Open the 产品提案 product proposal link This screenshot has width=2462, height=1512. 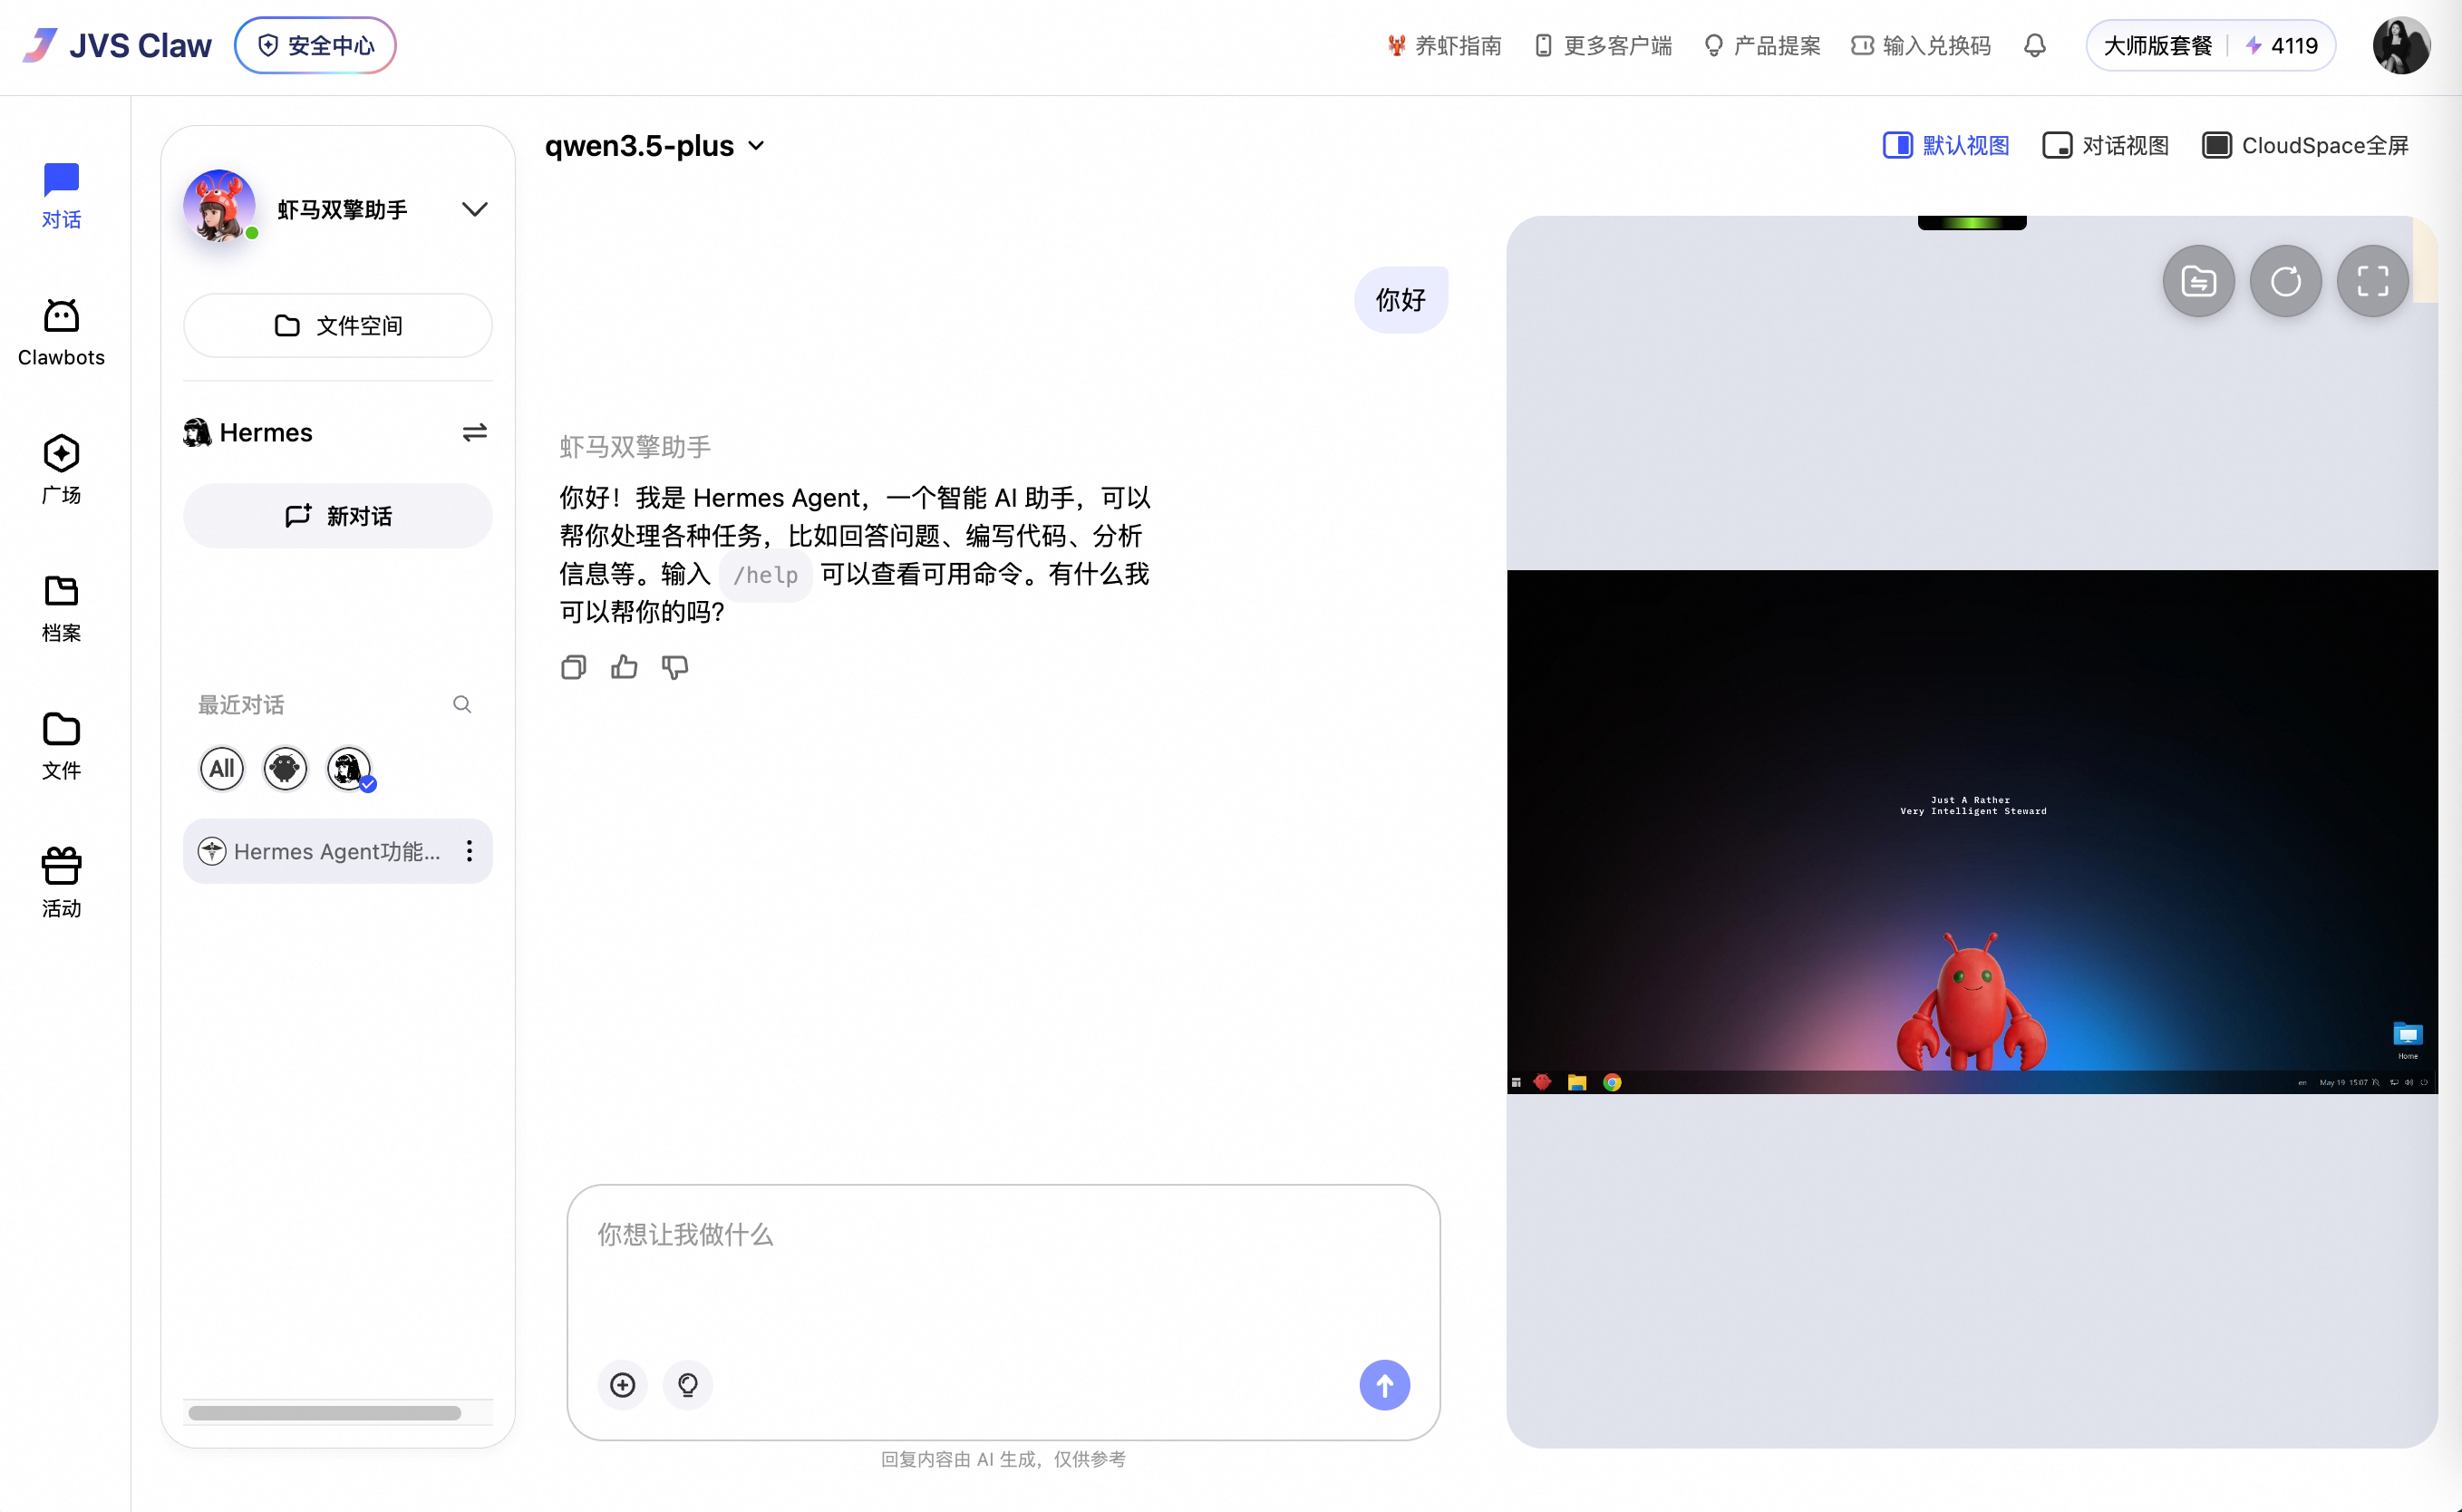[x=1762, y=46]
